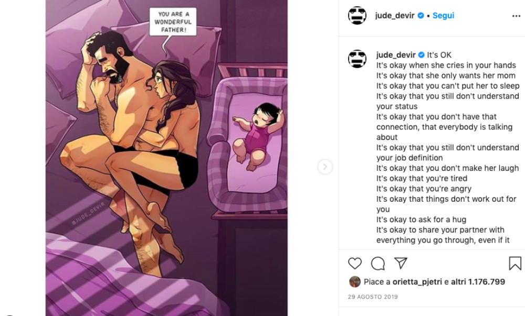
Task: Save the post with the bookmark icon
Action: point(515,263)
